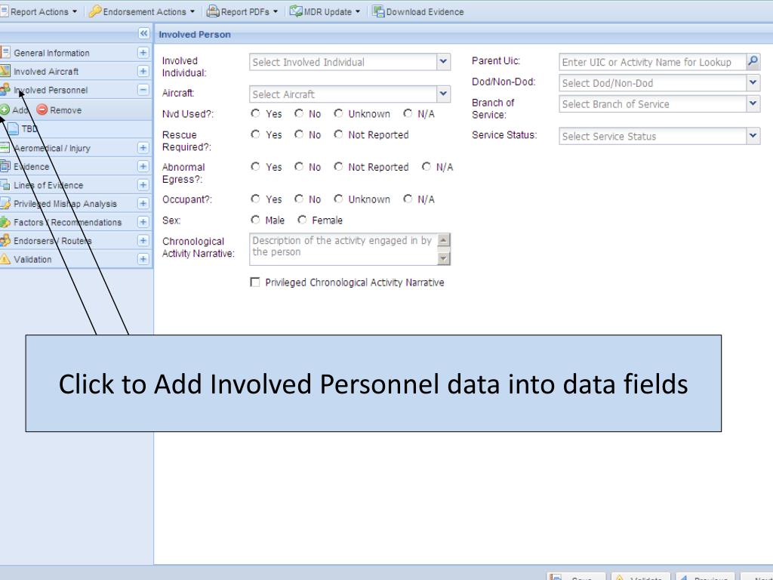Click the red Remove icon
The image size is (773, 580).
[x=42, y=110]
